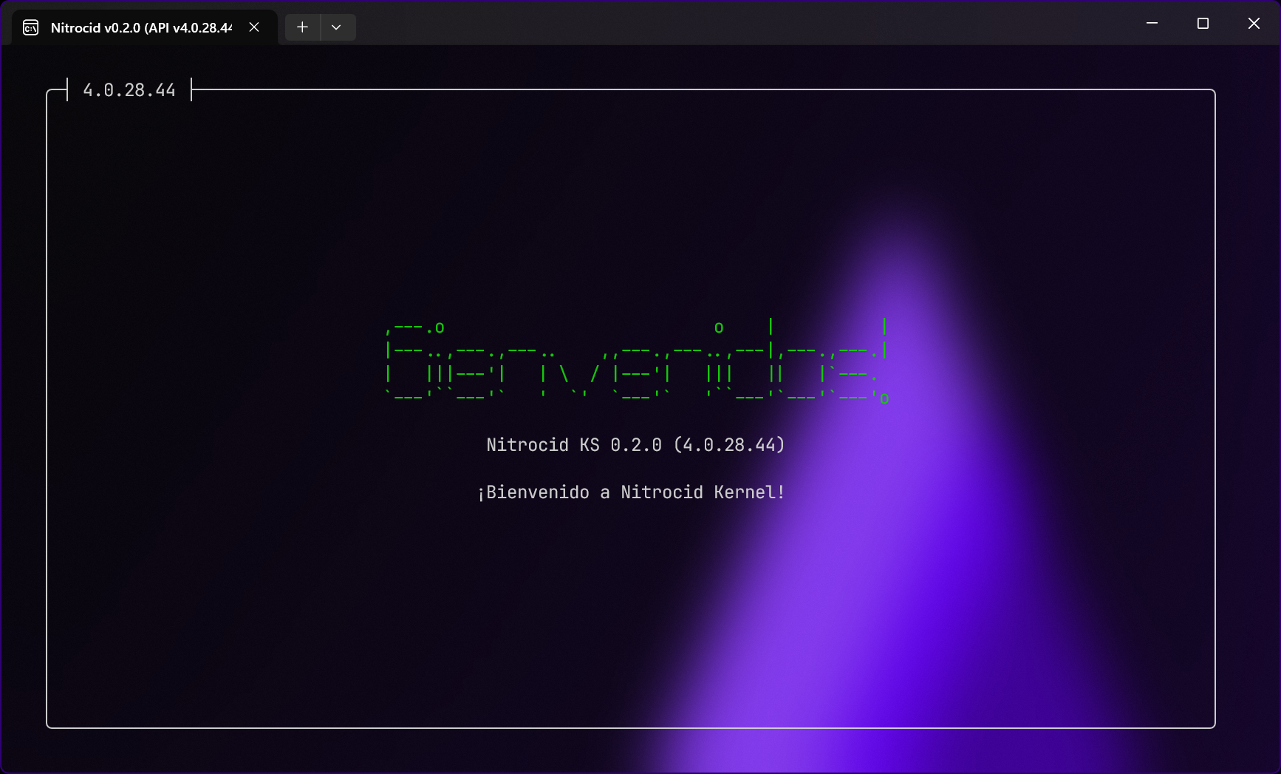Select the Nitrocid v0.2.0 terminal tab

pyautogui.click(x=145, y=27)
